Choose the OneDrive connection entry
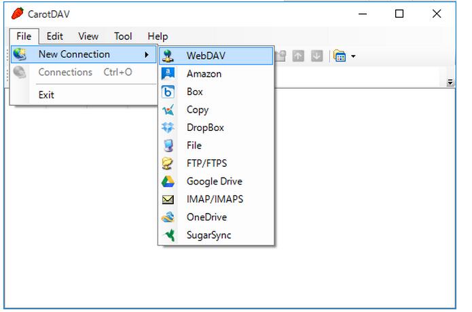The width and height of the screenshot is (472, 312). [x=206, y=217]
